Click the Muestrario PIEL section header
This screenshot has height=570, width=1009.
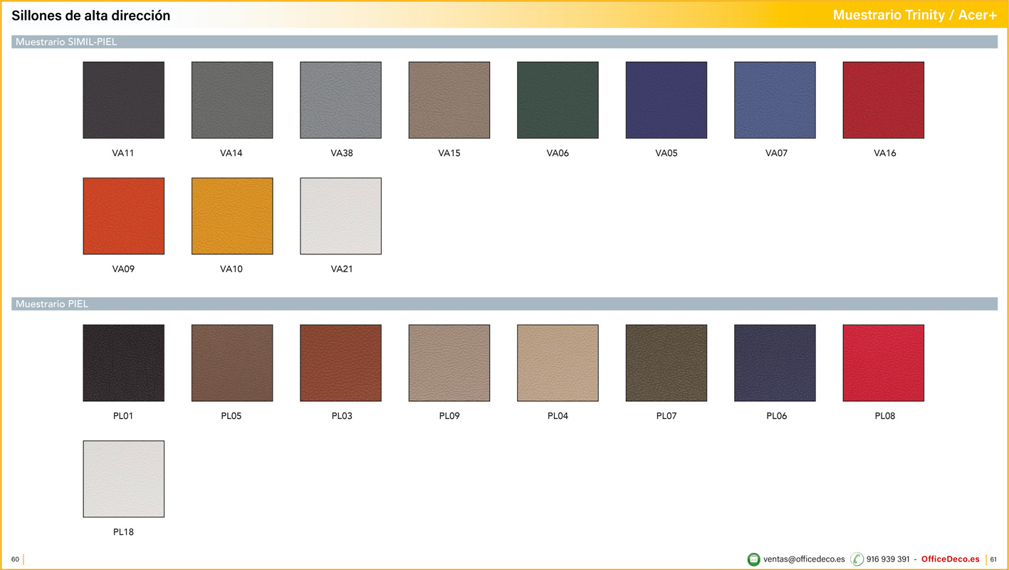point(52,304)
